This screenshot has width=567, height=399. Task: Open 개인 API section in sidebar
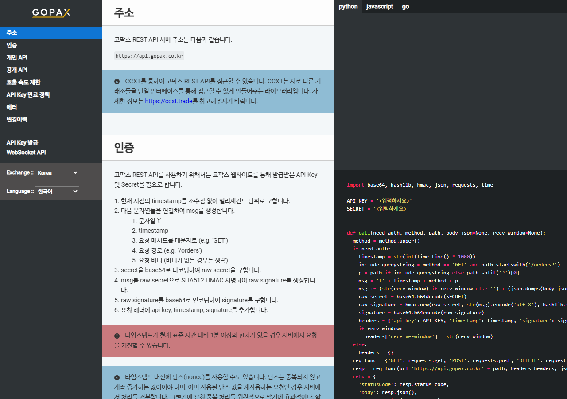[51, 58]
